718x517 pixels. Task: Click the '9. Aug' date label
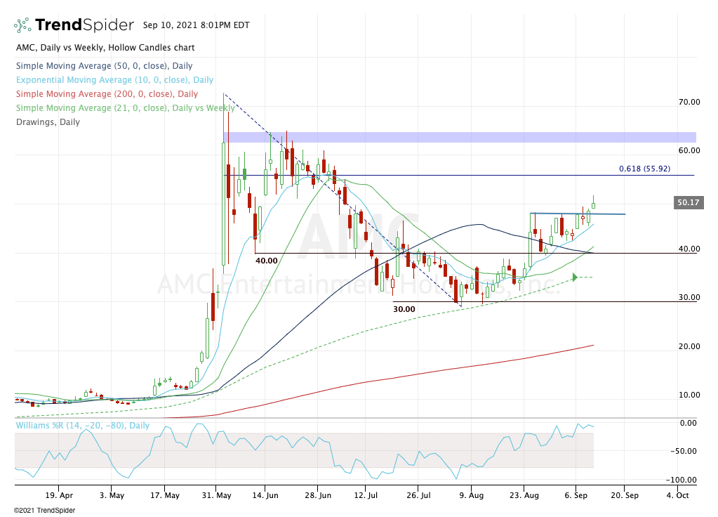point(472,495)
